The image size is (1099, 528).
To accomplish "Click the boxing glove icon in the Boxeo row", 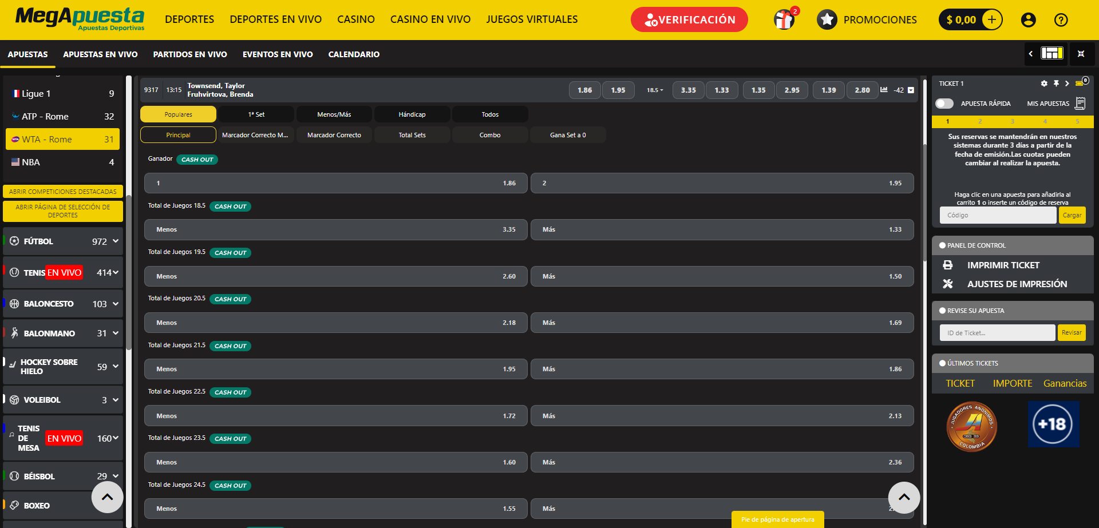I will tap(14, 505).
